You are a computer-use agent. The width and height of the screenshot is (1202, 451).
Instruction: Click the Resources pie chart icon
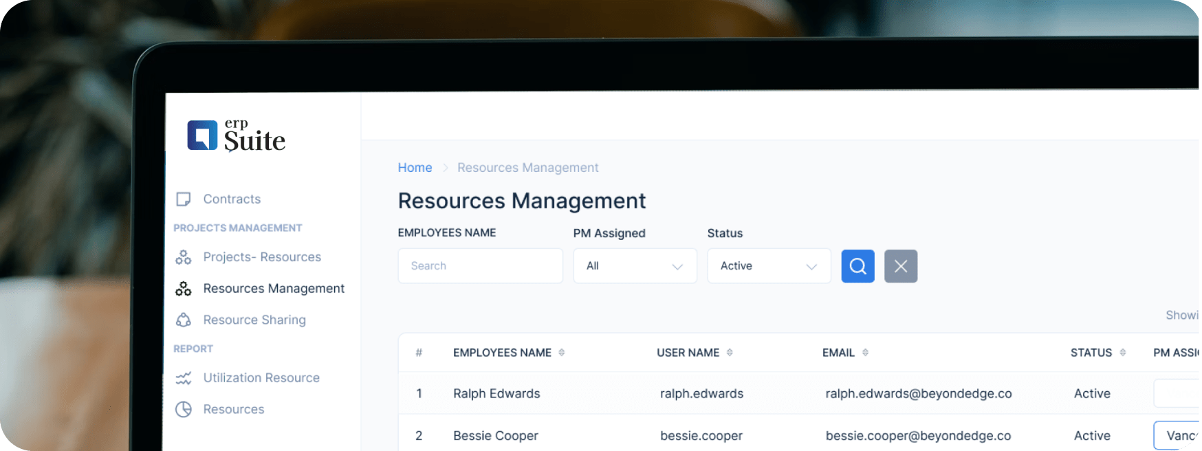coord(184,410)
